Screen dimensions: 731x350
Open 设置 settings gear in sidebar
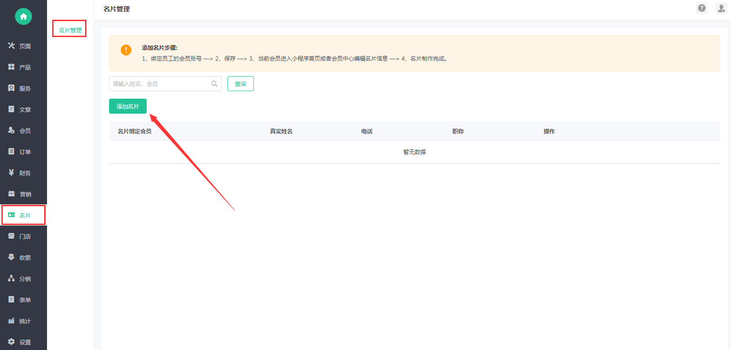coord(24,342)
